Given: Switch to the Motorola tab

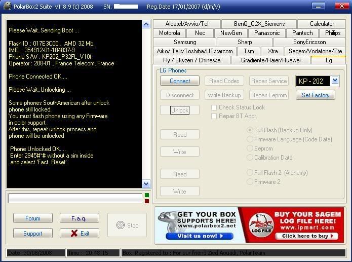Looking at the screenshot, I should pos(170,33).
